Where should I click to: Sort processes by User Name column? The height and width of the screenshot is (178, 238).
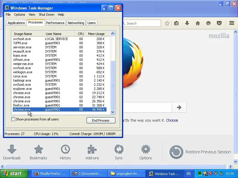(x=59, y=34)
